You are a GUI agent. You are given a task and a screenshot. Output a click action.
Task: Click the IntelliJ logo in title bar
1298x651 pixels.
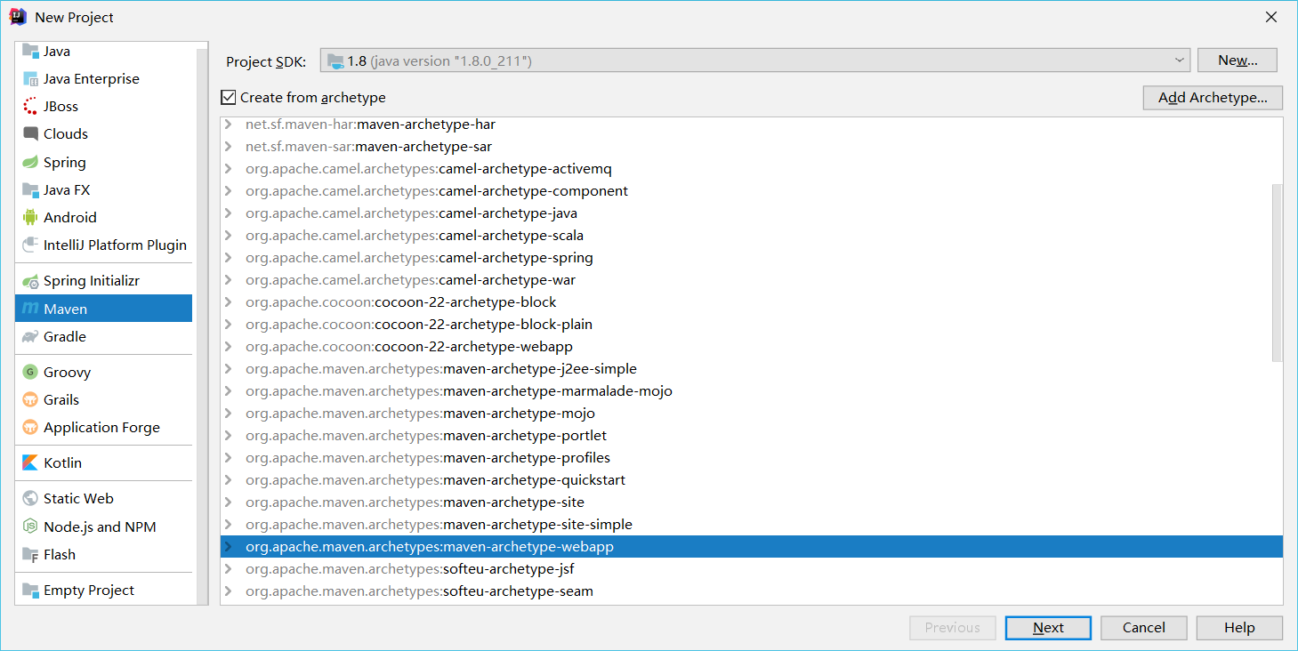(18, 17)
